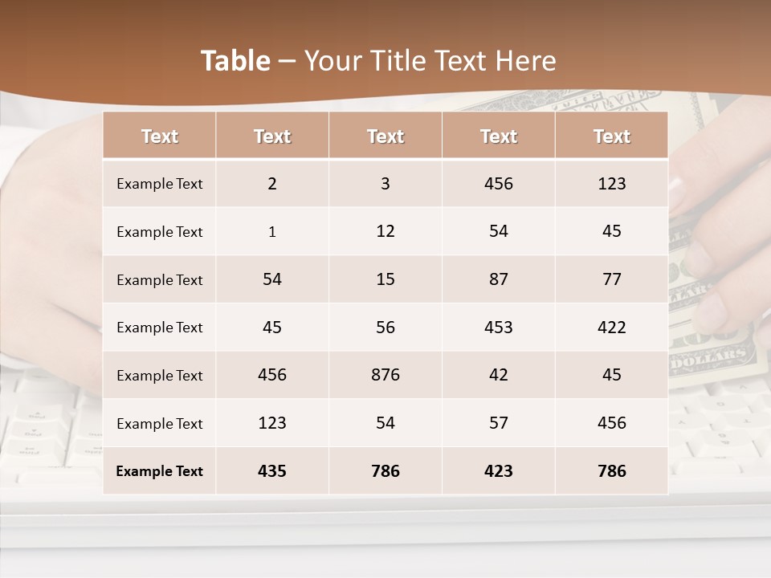Viewport: 771px width, 578px height.
Task: Click the cell showing 422
Action: tap(611, 327)
